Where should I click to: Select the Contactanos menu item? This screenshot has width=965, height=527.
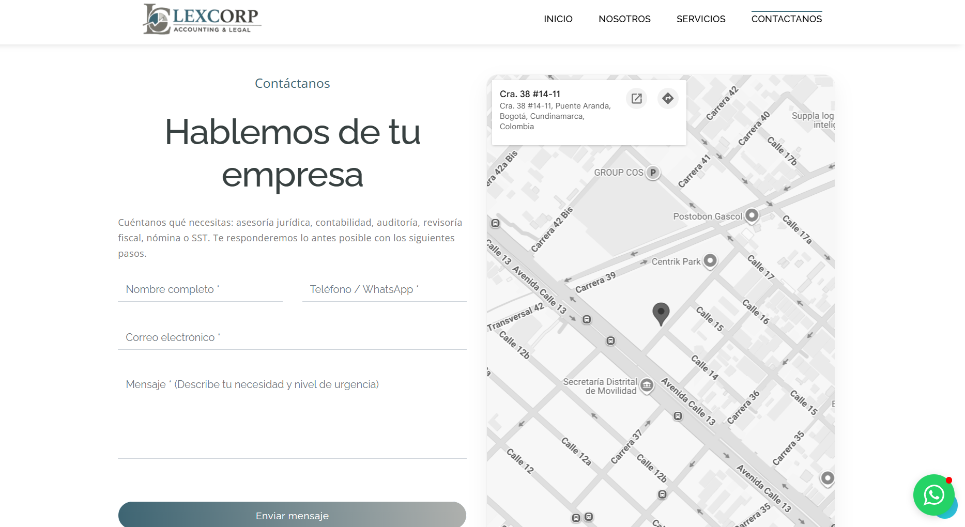786,19
